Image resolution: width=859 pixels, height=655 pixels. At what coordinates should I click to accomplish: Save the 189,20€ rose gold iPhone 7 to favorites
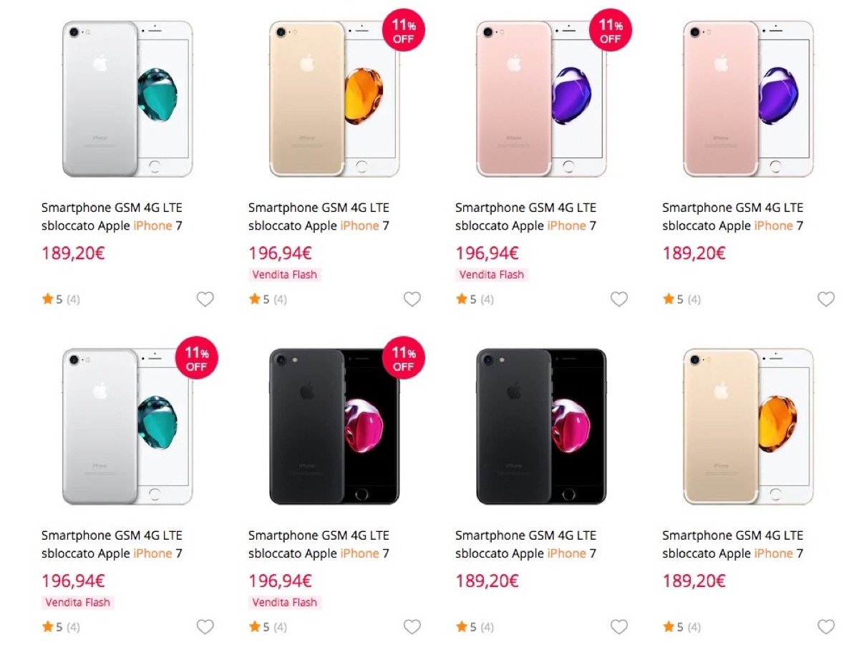(826, 299)
